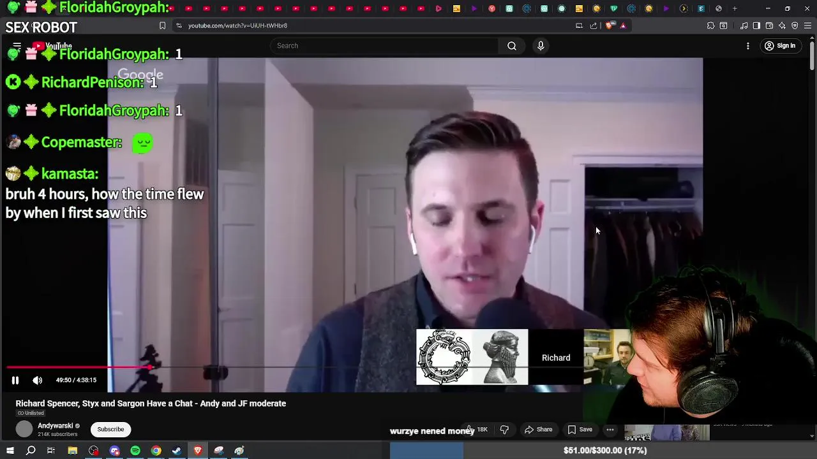The width and height of the screenshot is (817, 459).
Task: Open the more actions ellipsis button
Action: [x=610, y=430]
